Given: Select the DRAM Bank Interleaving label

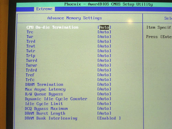Looking at the screenshot, I should tap(51, 118).
